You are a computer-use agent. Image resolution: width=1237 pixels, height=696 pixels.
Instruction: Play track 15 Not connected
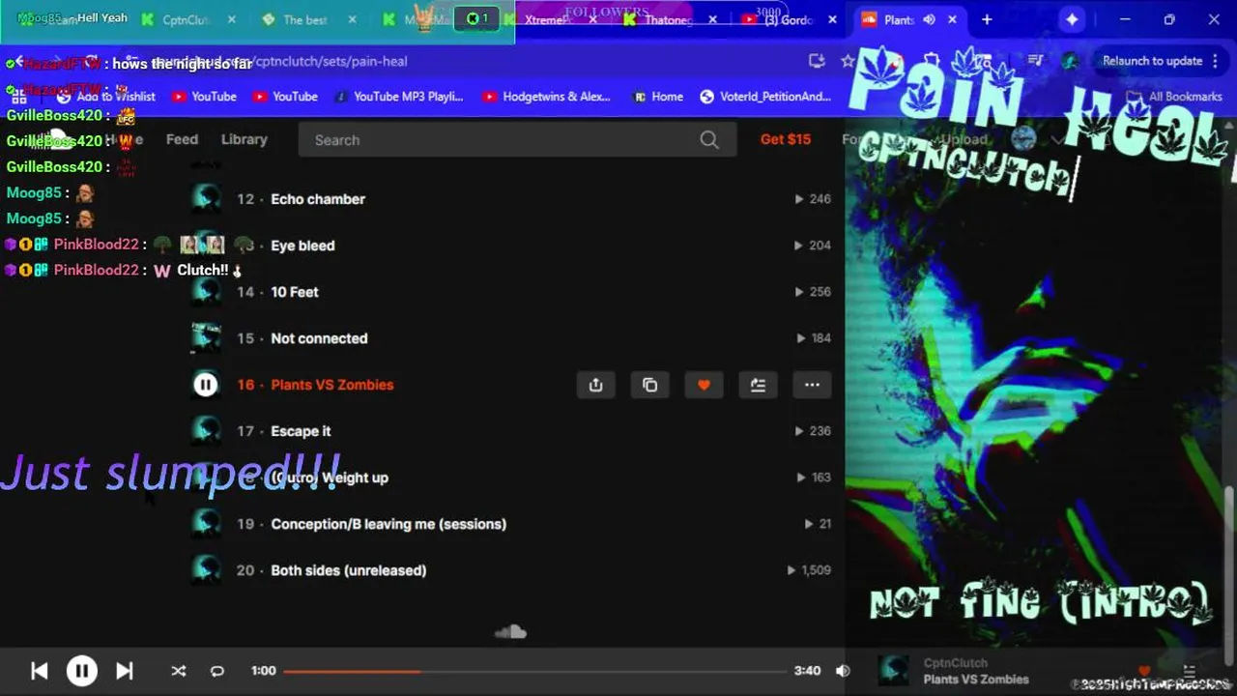pos(319,338)
